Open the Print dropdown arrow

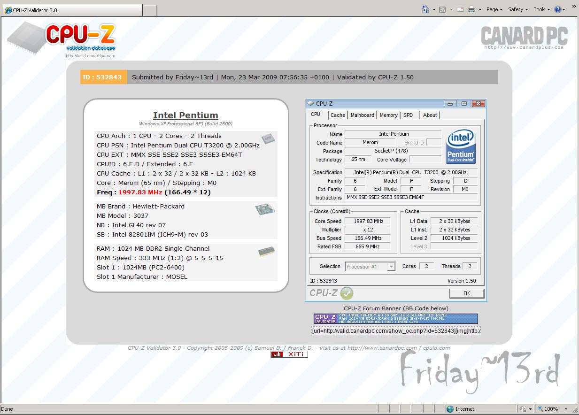(480, 10)
